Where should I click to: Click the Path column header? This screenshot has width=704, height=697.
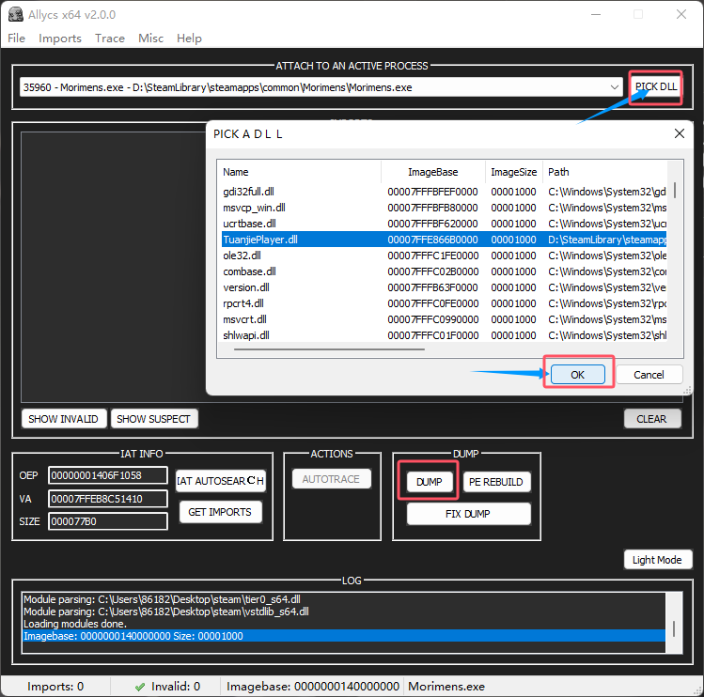tap(604, 172)
